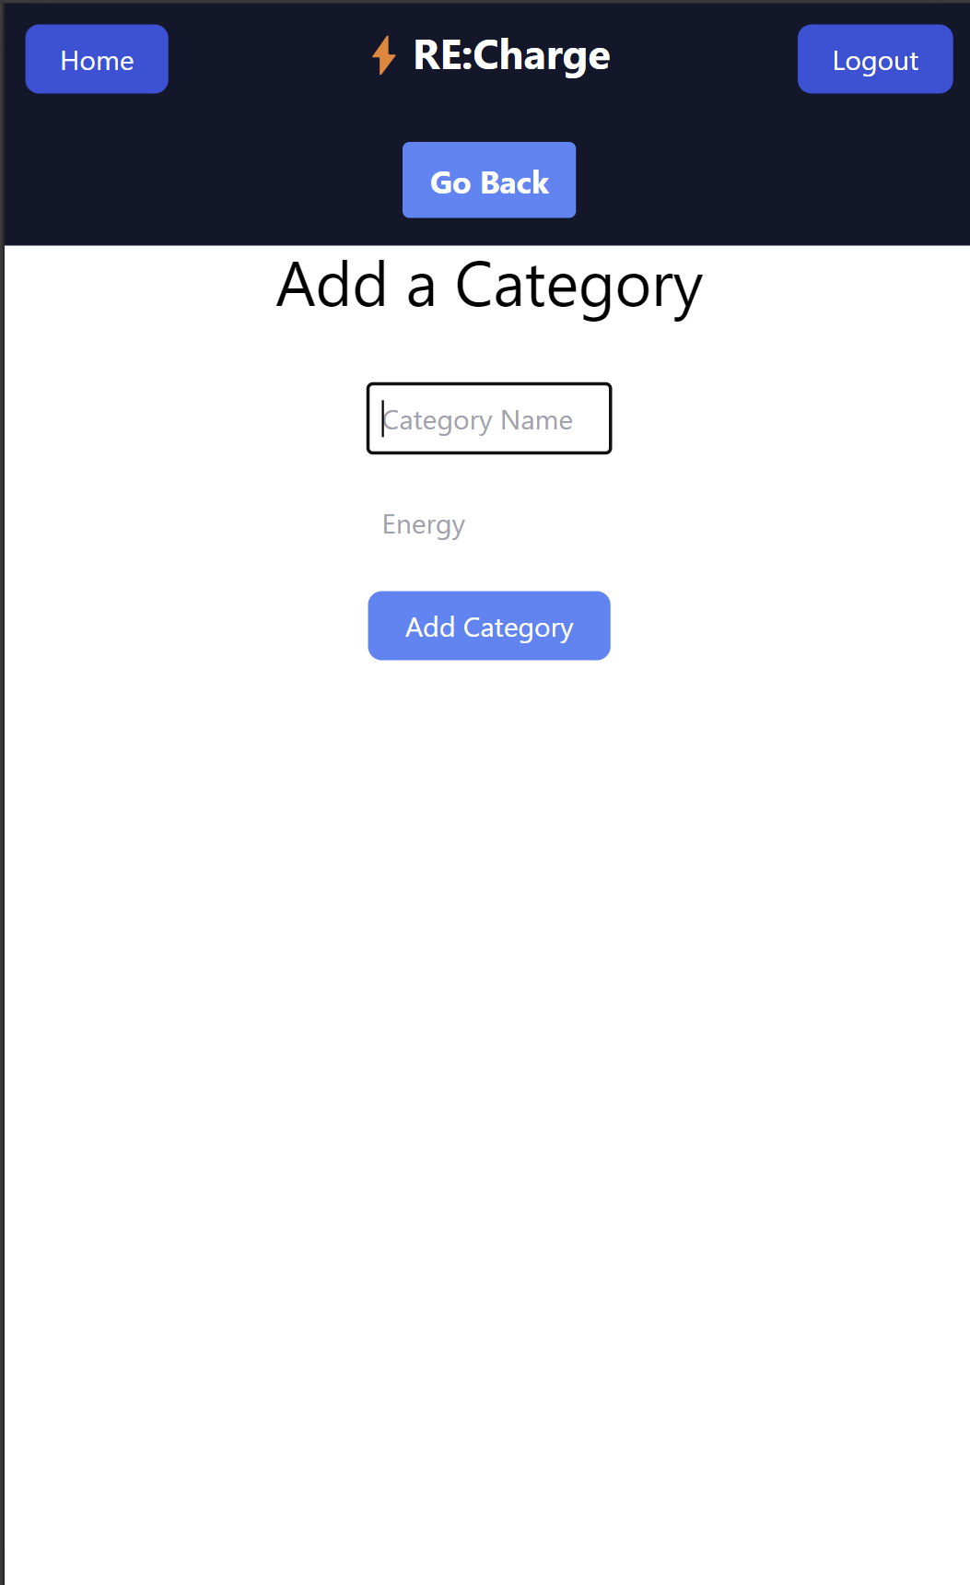Select the Home button in the header
The width and height of the screenshot is (970, 1585).
pos(97,59)
